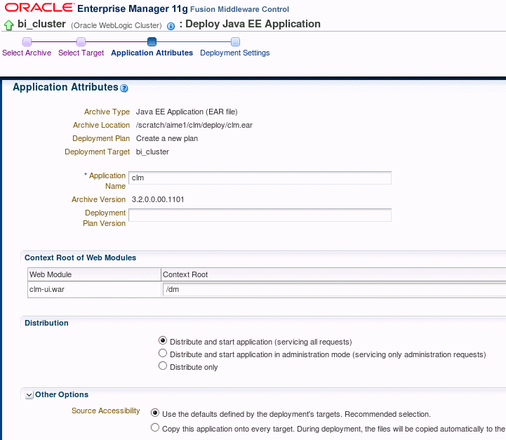Click the Source Accessibility label

[105, 411]
